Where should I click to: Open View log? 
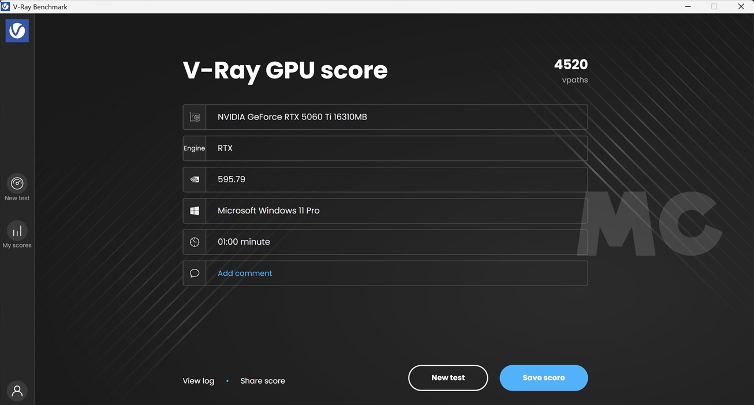198,381
